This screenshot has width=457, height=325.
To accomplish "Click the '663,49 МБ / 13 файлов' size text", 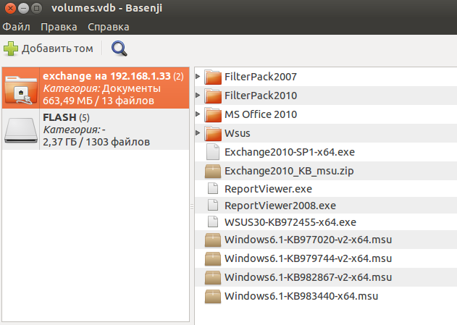I will point(98,101).
